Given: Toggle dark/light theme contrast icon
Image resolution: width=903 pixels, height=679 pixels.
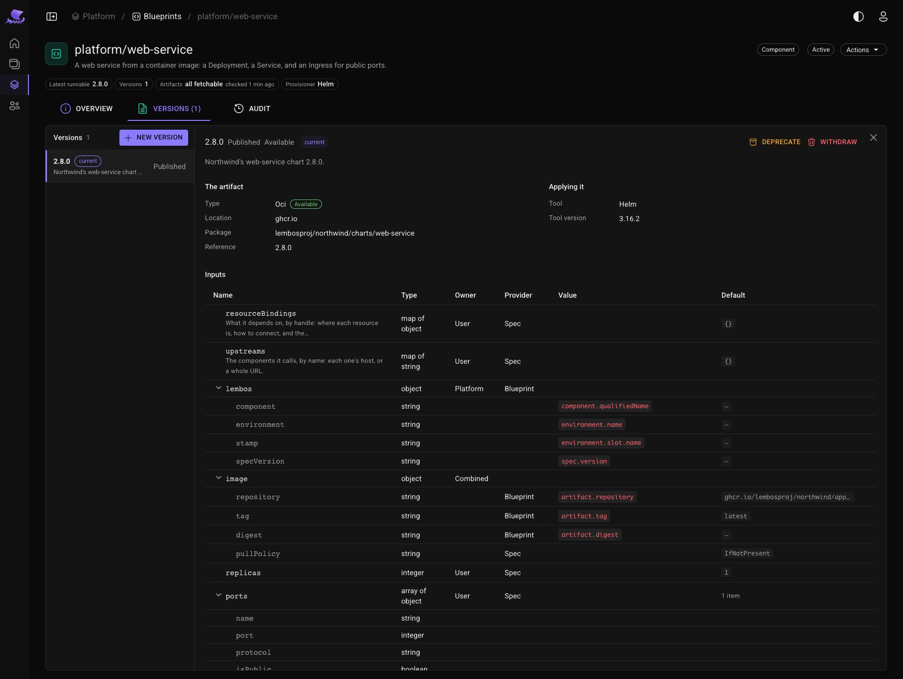Looking at the screenshot, I should click(x=859, y=17).
